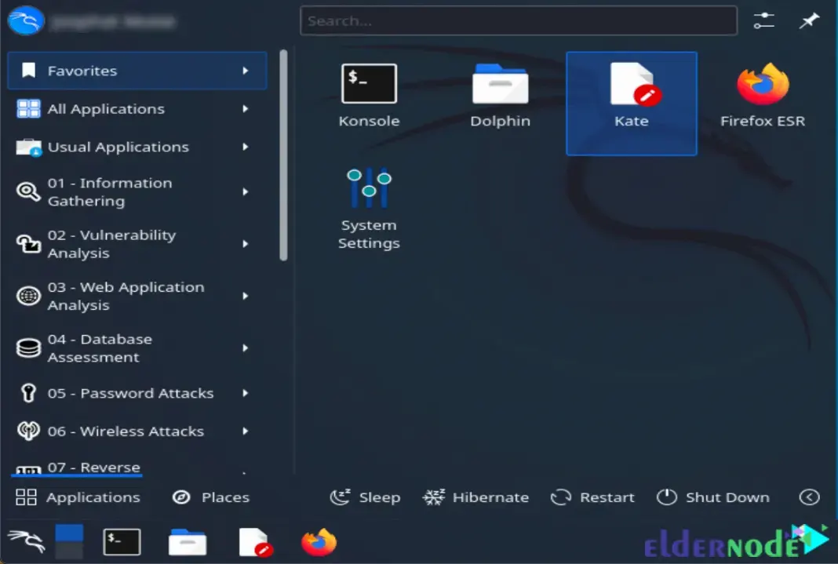Viewport: 838px width, 564px height.
Task: Open the file manager icon in the taskbar
Action: click(187, 542)
